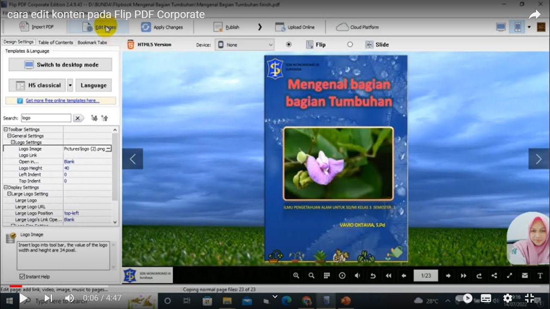
Task: Click the book cover page preview
Action: click(x=336, y=158)
